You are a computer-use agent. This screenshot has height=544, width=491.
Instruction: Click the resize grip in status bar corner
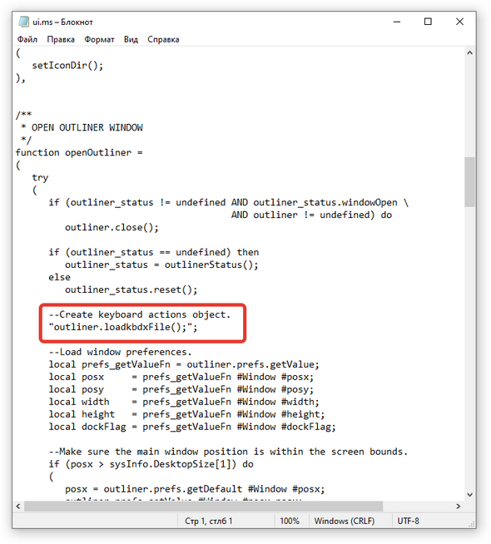(x=472, y=524)
